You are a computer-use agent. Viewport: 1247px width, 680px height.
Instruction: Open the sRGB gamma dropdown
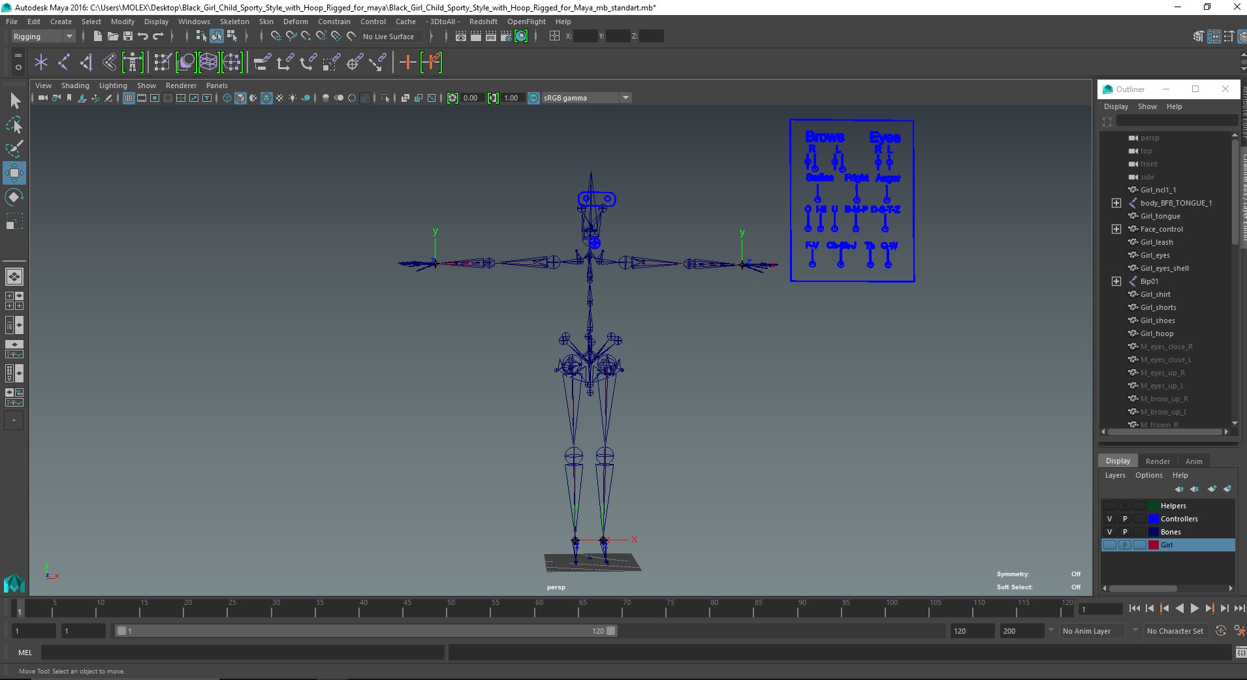586,98
